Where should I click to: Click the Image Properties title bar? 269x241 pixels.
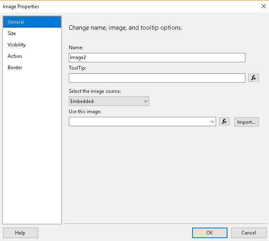[x=122, y=6]
